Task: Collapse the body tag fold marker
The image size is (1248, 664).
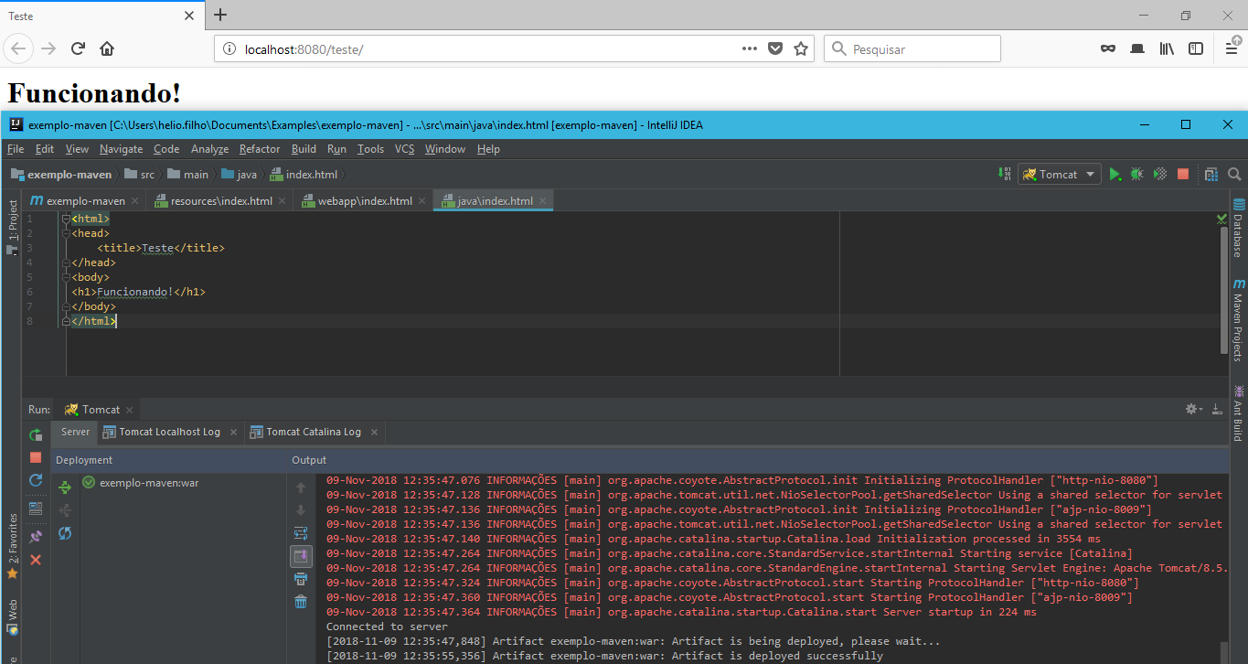Action: coord(65,277)
